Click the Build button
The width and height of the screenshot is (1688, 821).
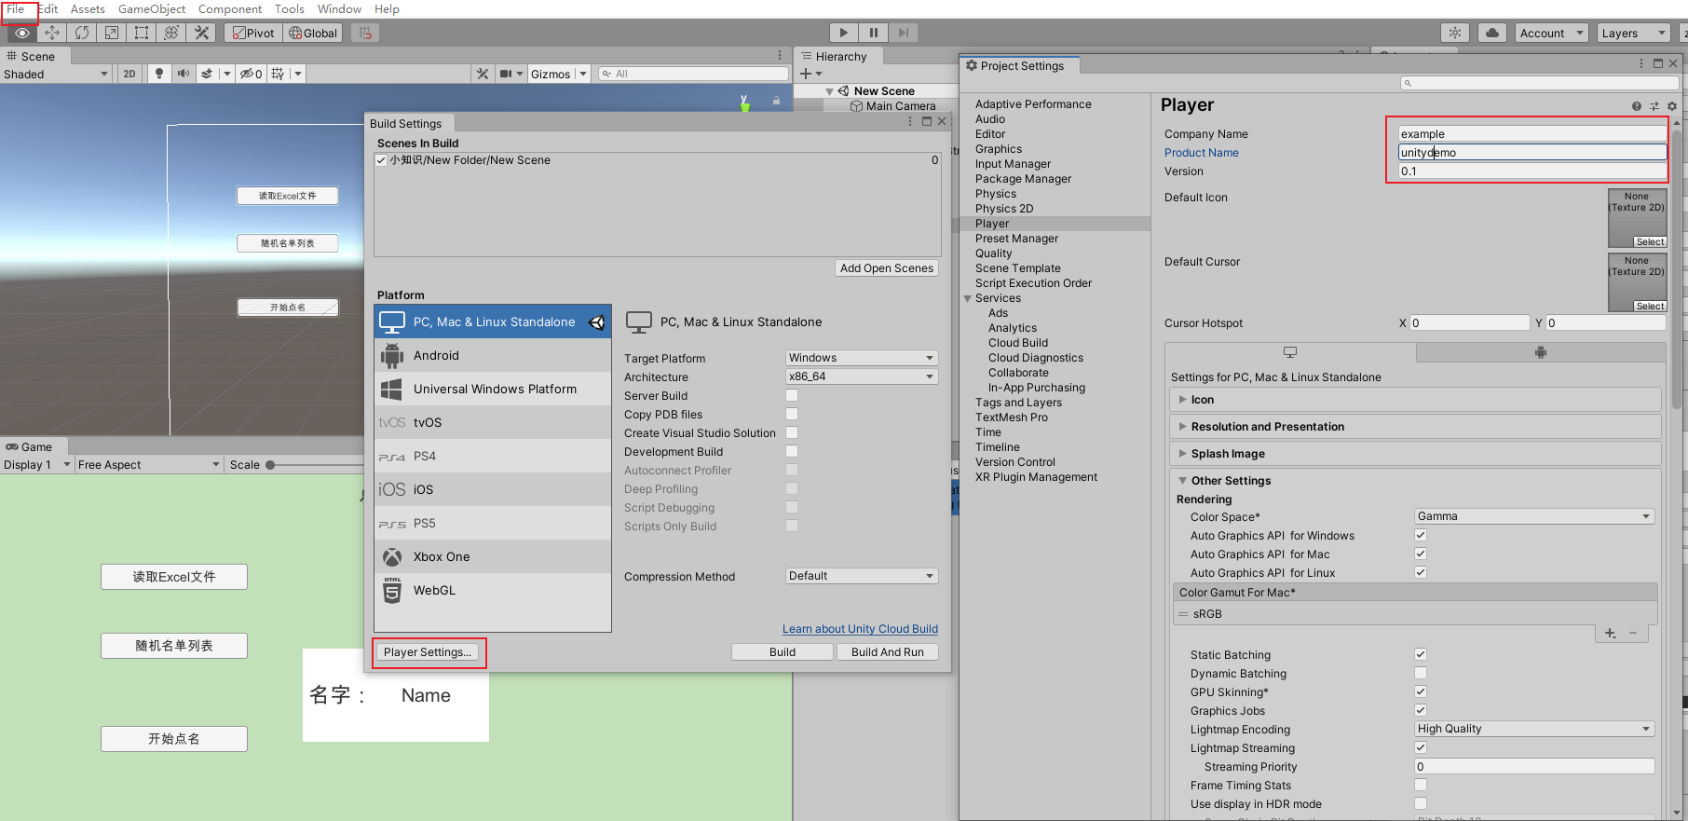click(783, 652)
